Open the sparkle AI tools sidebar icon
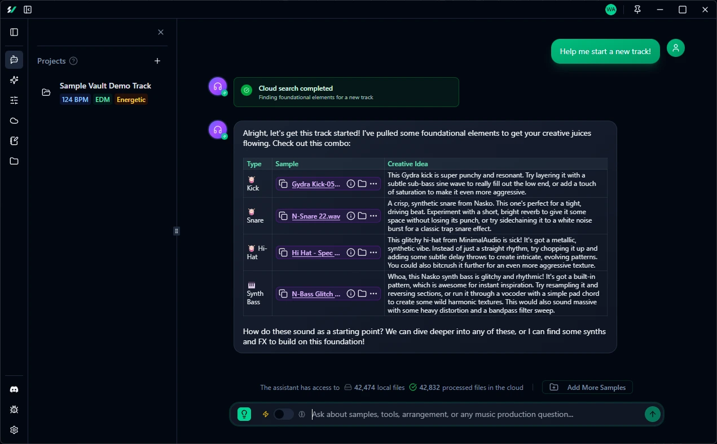 14,80
